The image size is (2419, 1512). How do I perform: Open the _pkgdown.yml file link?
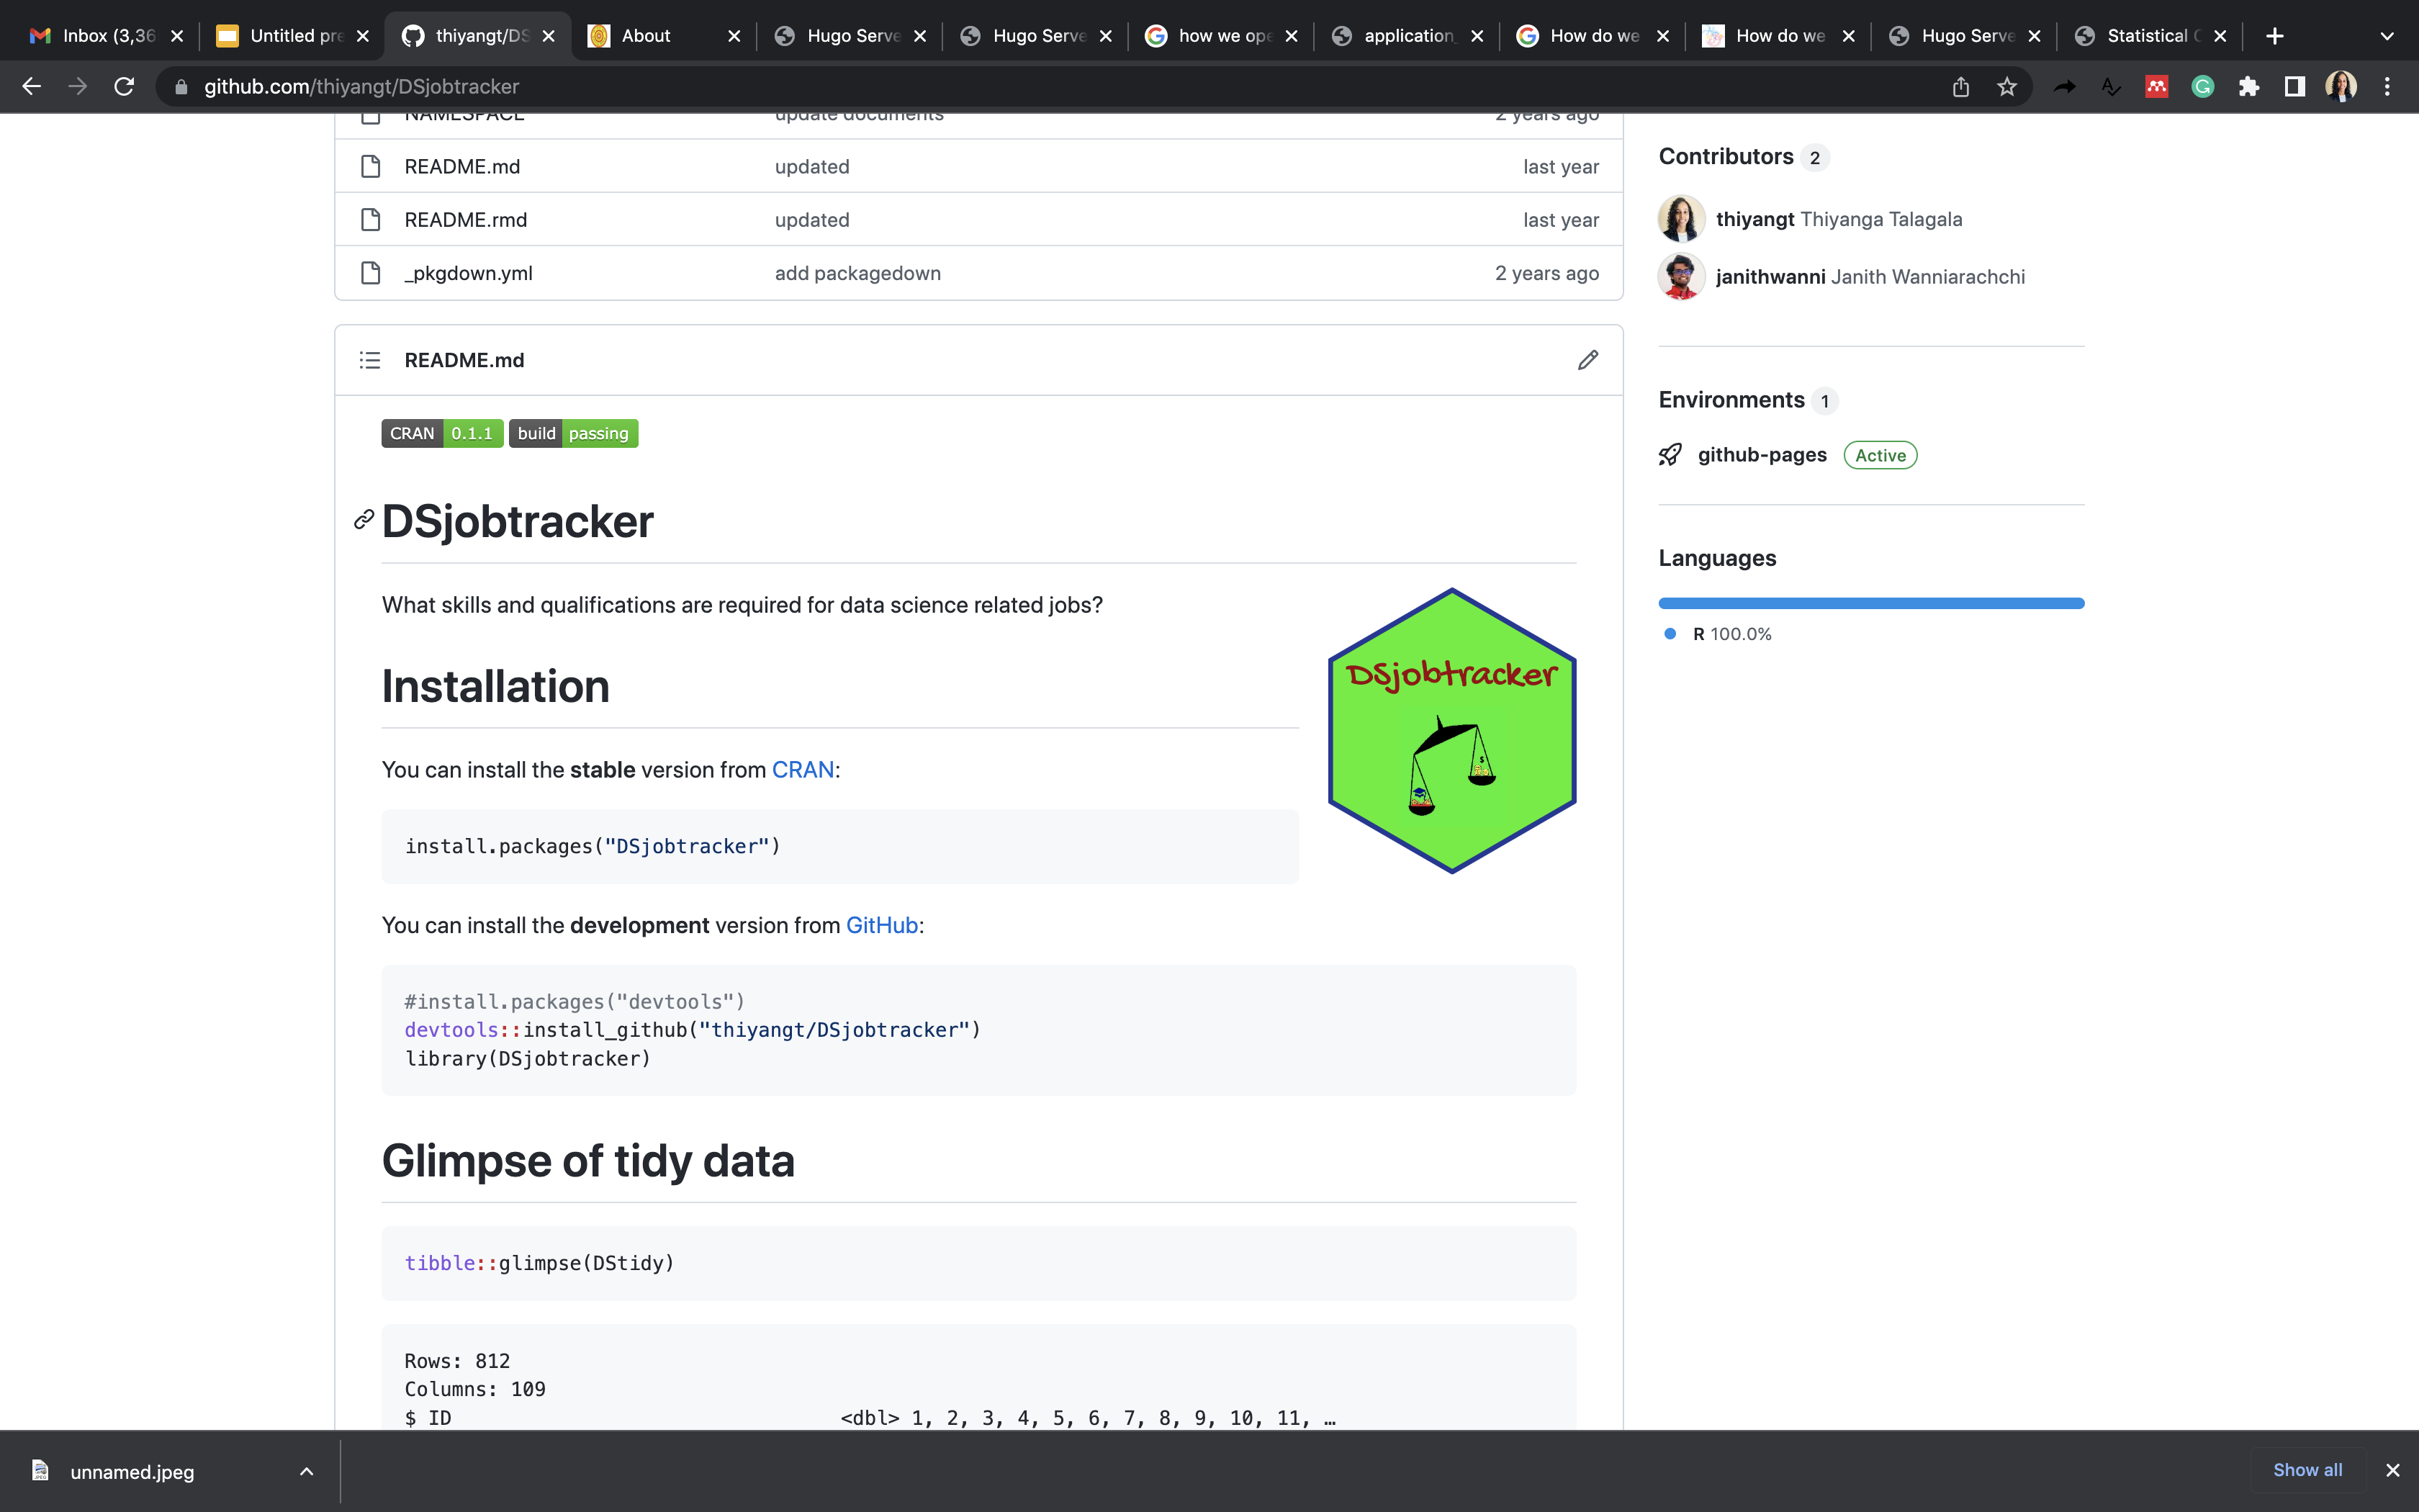[x=468, y=273]
